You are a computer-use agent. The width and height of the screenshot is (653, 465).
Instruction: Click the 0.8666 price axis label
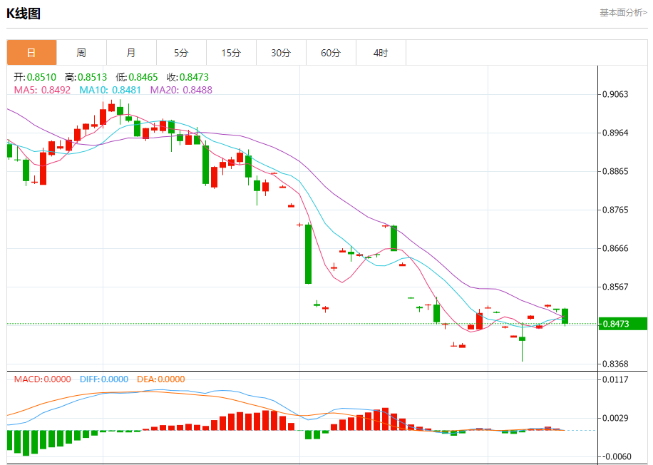coord(615,248)
